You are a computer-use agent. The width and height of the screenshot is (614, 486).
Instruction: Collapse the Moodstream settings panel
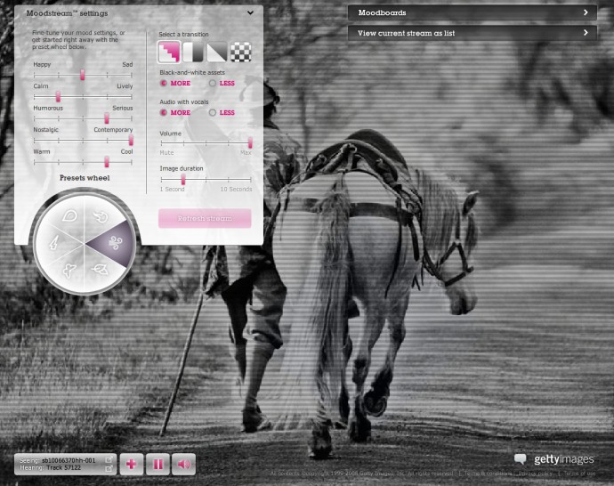[251, 12]
